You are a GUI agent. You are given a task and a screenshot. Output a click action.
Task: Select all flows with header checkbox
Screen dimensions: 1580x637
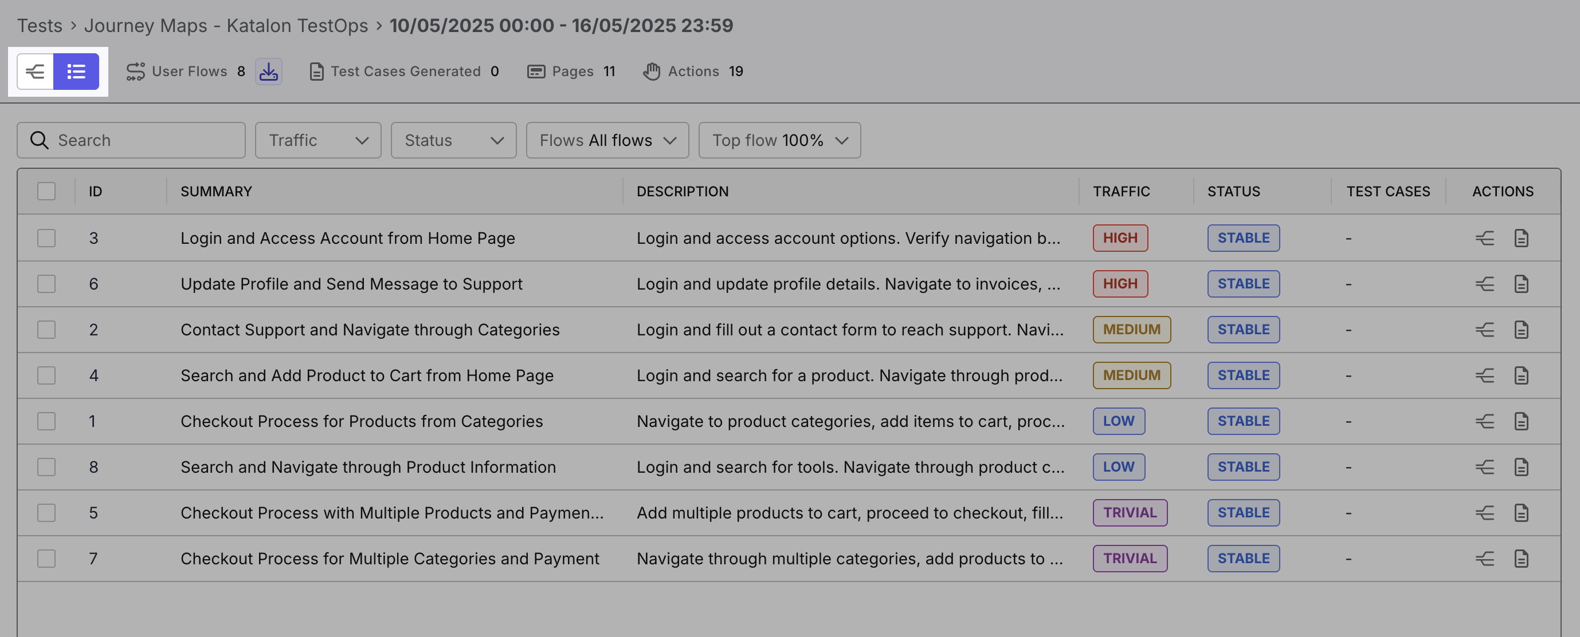46,191
